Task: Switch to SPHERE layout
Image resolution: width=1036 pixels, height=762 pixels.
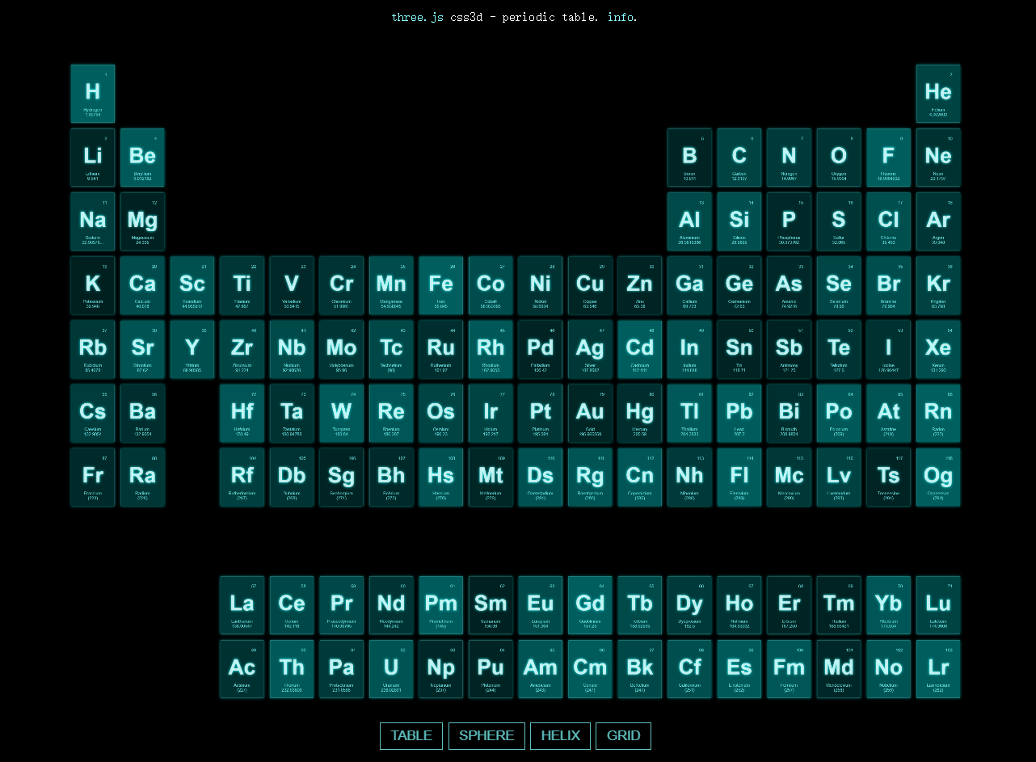Action: 486,736
